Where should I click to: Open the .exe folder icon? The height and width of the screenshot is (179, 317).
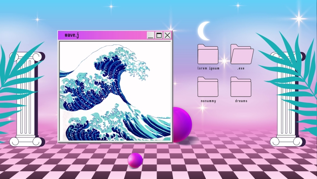241,54
